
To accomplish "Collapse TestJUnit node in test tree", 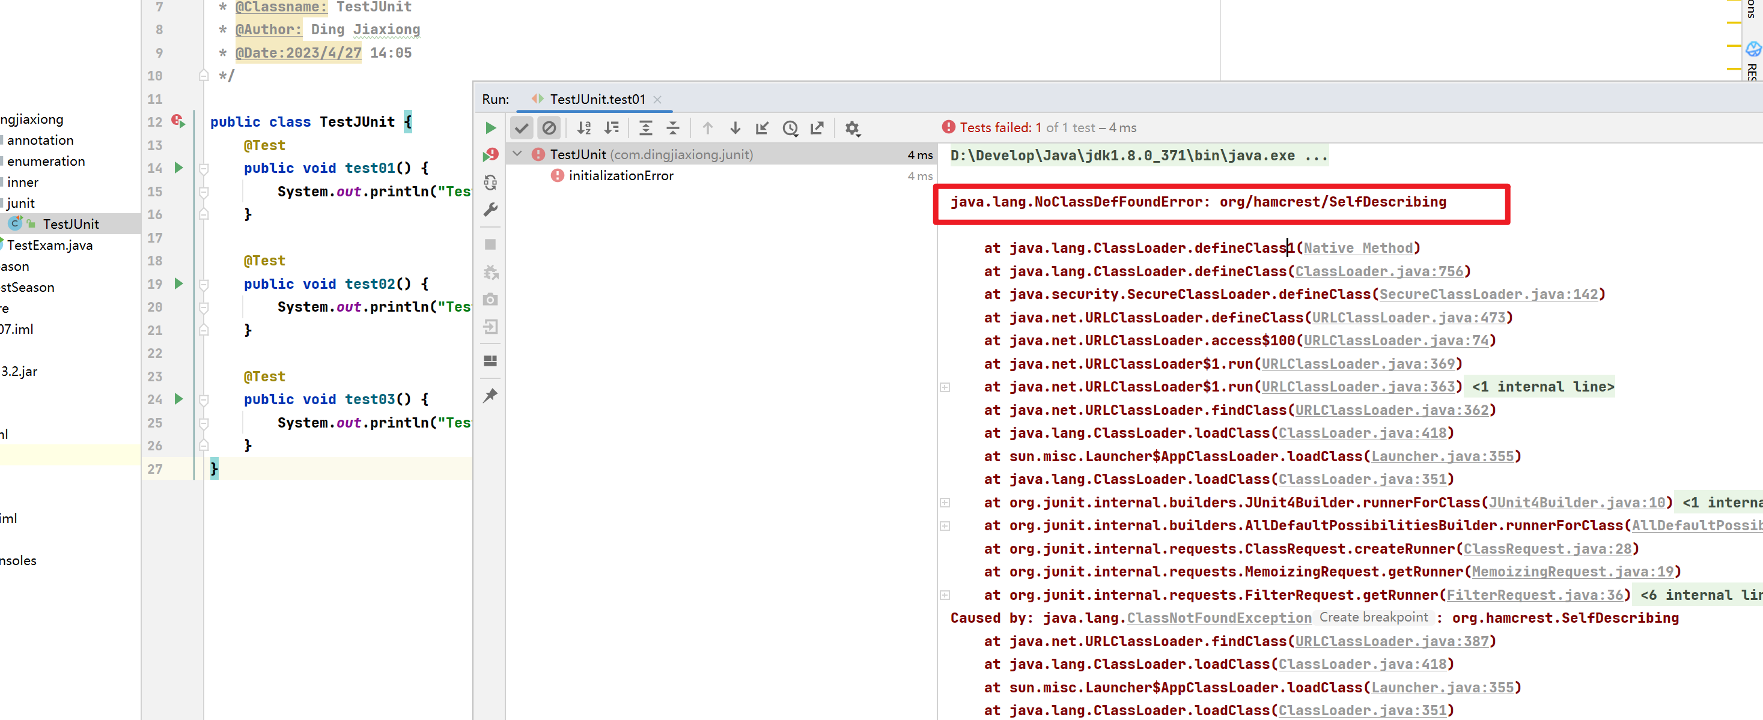I will pyautogui.click(x=517, y=154).
